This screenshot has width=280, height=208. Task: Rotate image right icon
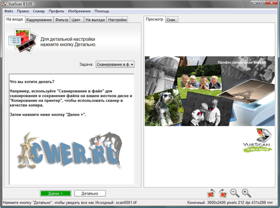pyautogui.click(x=223, y=193)
